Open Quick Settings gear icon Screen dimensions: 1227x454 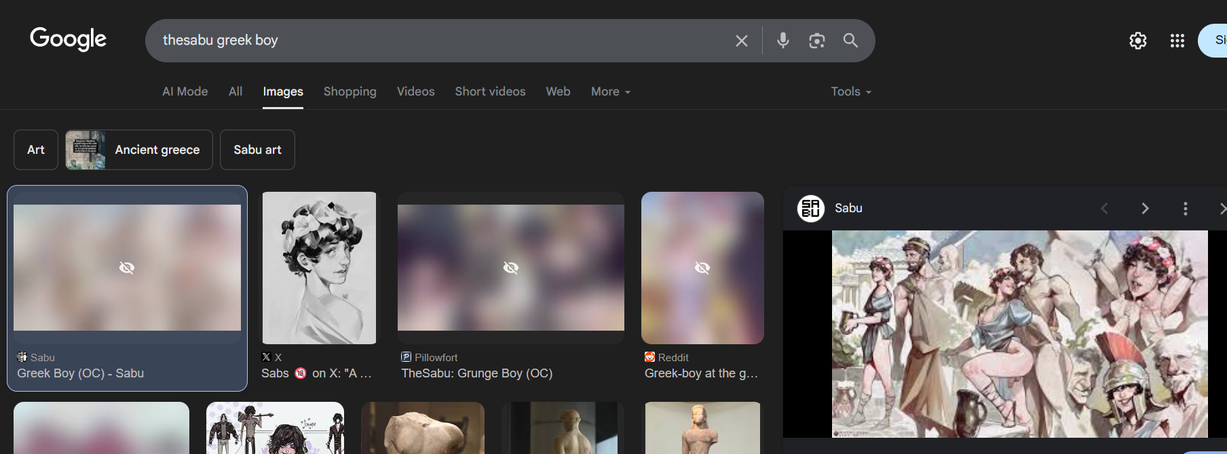[1137, 41]
